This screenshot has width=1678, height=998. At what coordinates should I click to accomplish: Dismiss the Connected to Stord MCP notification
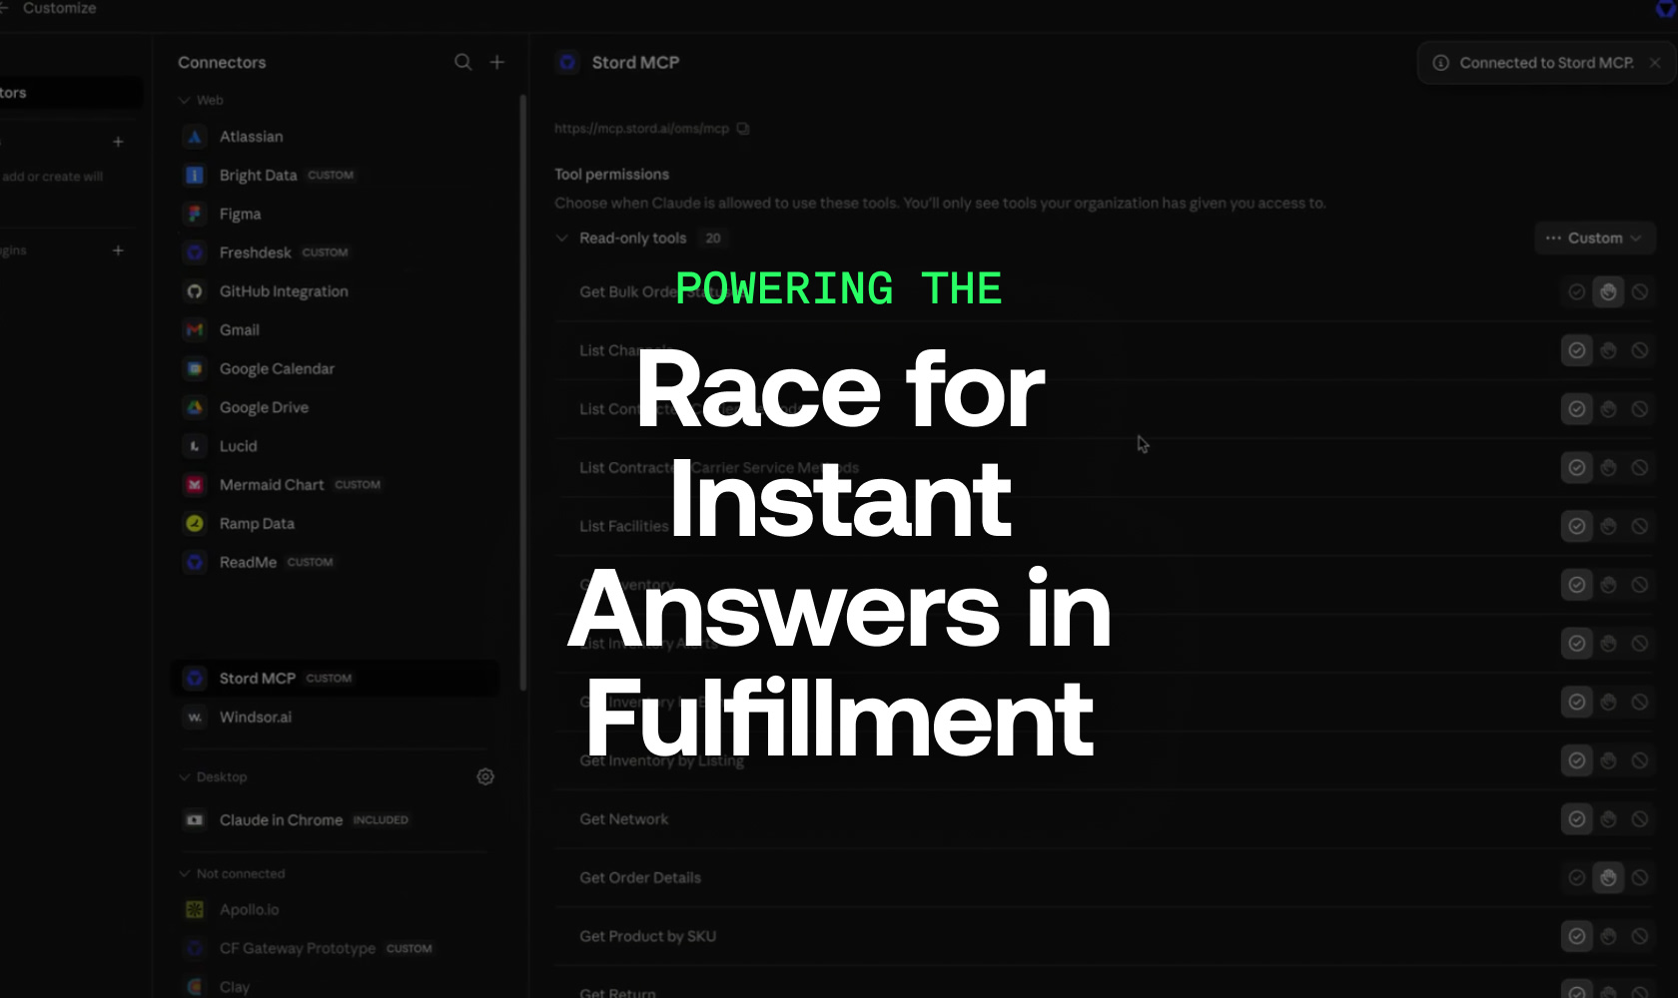1655,63
